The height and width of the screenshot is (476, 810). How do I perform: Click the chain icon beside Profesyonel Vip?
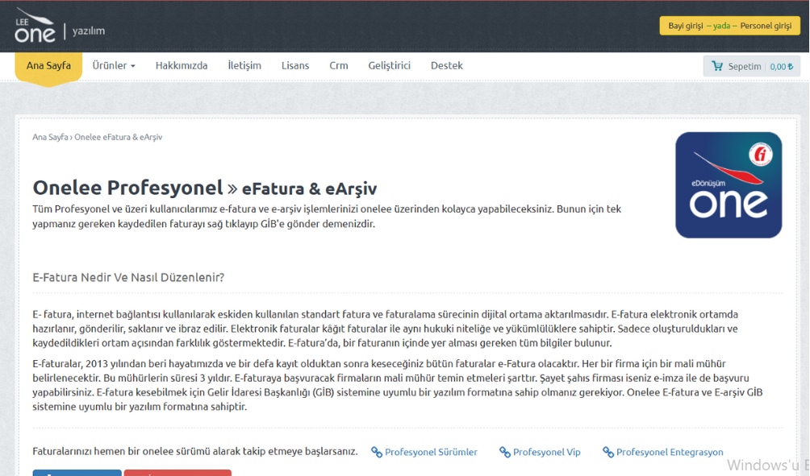(505, 453)
